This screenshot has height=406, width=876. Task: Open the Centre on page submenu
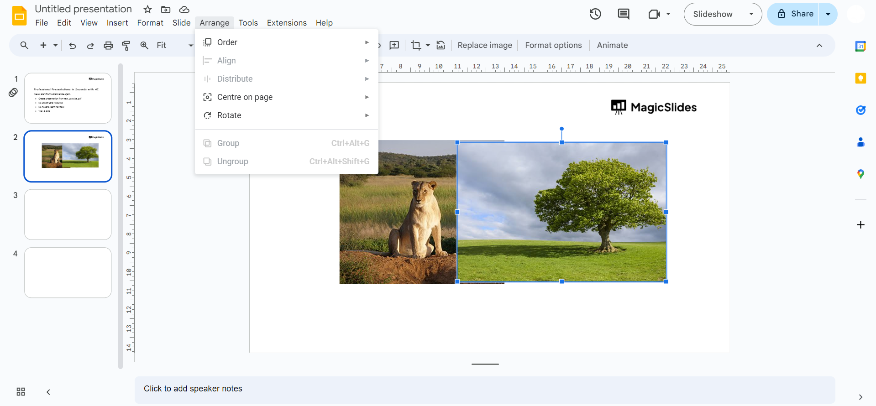[286, 97]
